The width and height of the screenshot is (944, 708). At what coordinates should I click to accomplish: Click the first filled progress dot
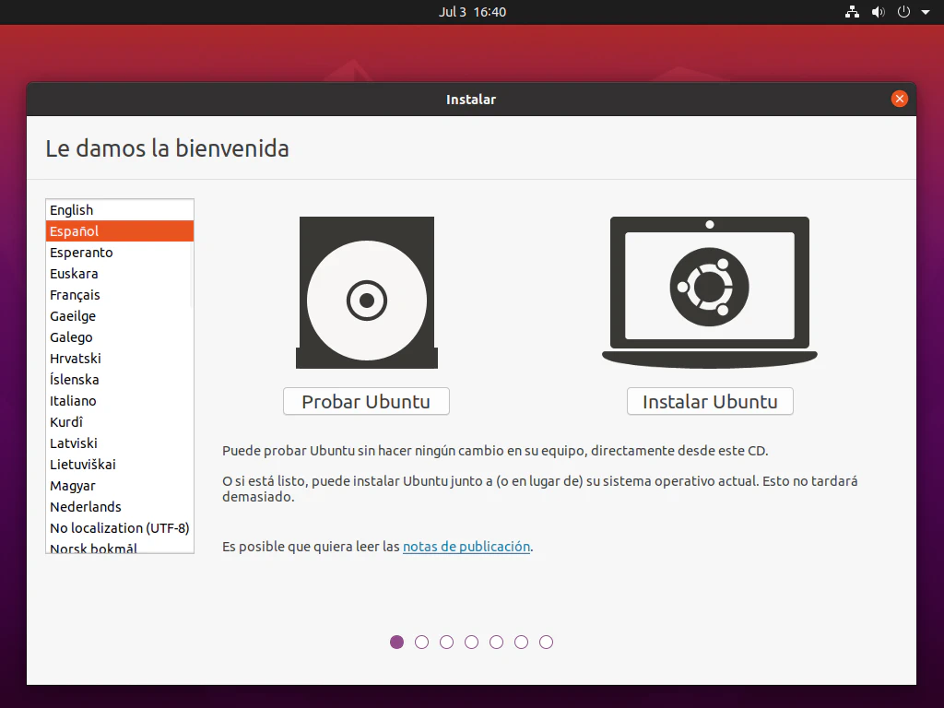click(396, 643)
